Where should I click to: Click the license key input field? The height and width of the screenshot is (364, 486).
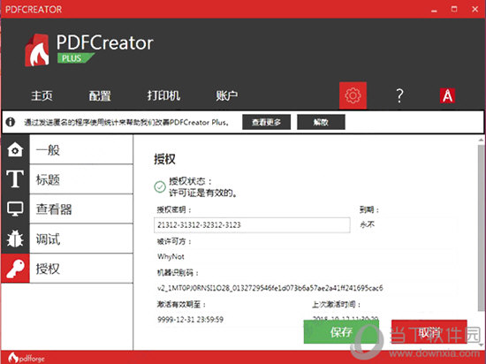pyautogui.click(x=252, y=225)
